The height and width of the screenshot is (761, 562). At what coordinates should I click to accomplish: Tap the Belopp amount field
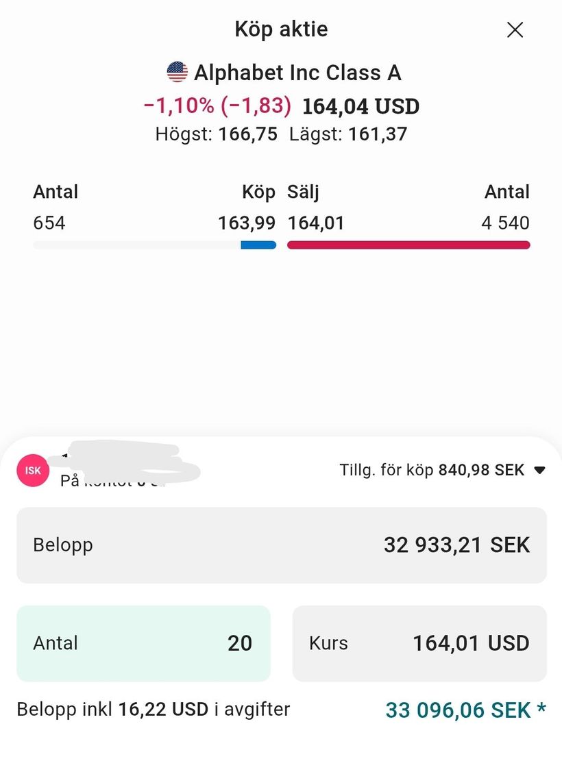point(281,545)
